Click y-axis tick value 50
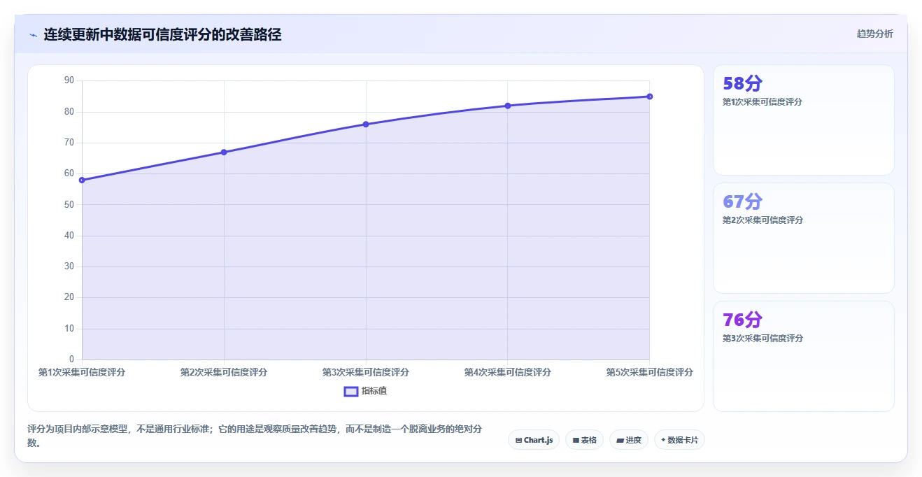Image resolution: width=922 pixels, height=477 pixels. (x=69, y=204)
